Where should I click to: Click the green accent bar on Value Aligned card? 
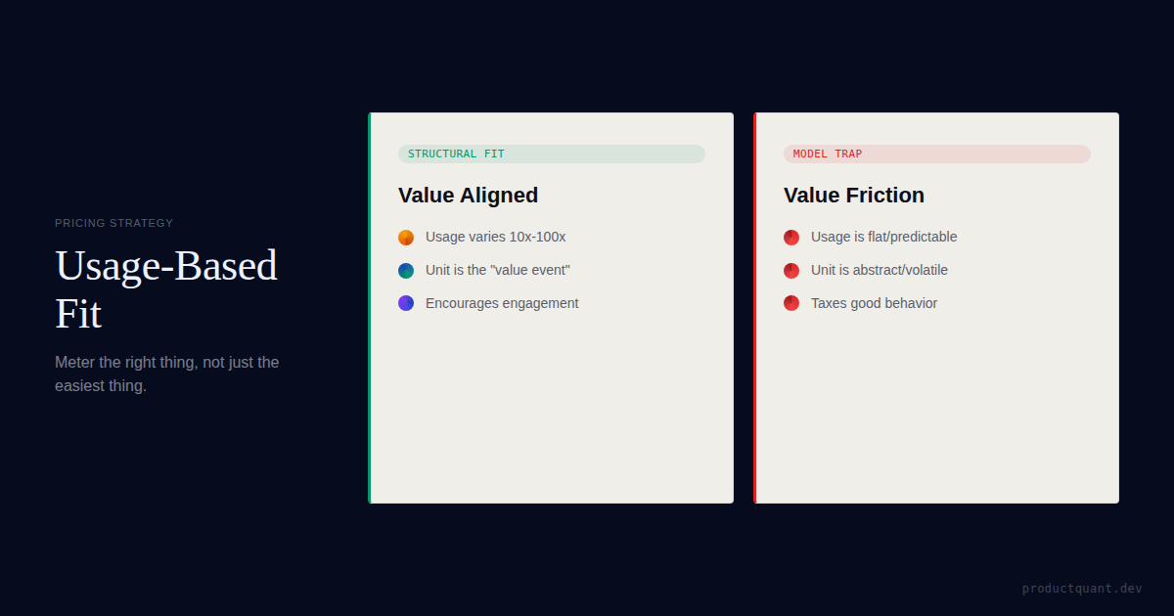[370, 308]
